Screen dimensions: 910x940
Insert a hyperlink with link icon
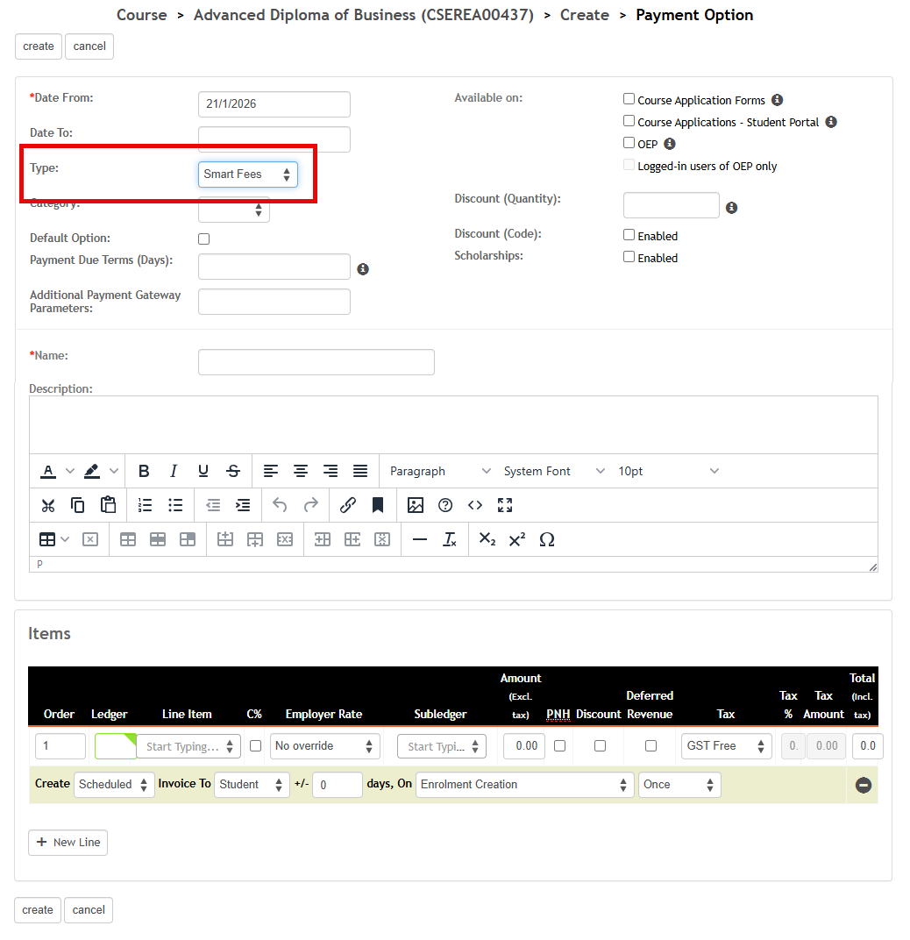[x=348, y=505]
